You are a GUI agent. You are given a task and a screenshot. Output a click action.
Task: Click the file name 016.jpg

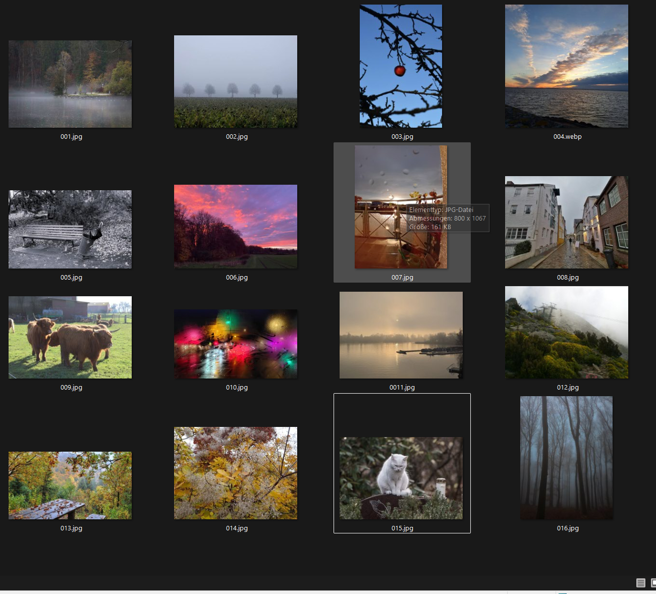click(x=568, y=528)
